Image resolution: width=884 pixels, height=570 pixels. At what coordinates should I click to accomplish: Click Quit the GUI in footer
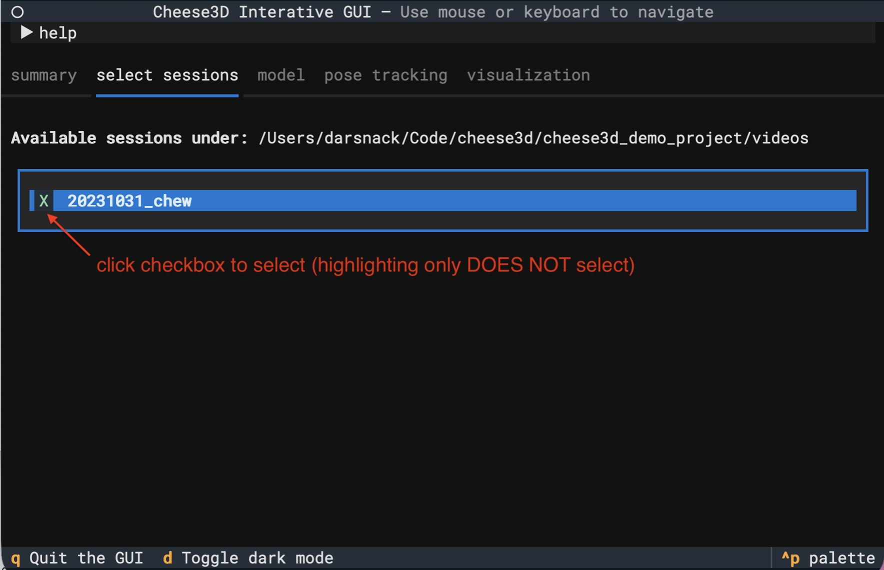pyautogui.click(x=86, y=558)
